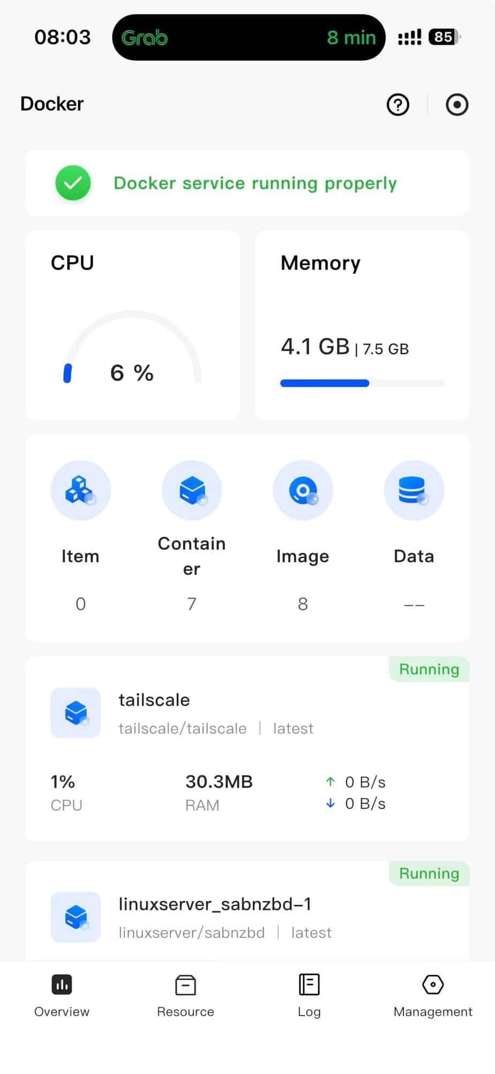Tap the help question mark icon

397,105
